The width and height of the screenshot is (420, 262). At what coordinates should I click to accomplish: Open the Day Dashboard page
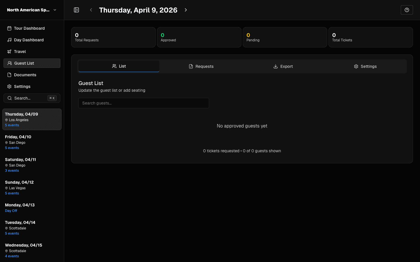(x=29, y=40)
